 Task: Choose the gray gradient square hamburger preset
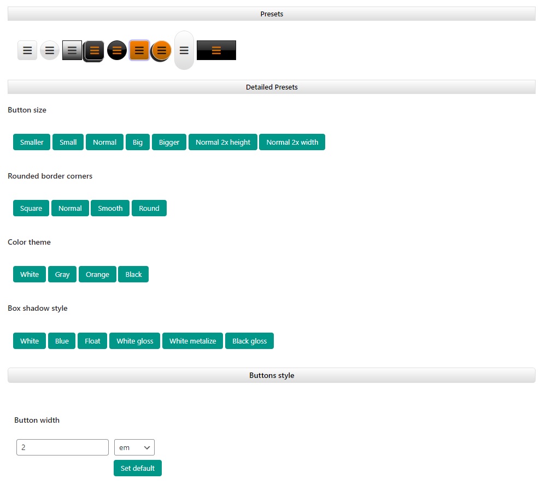[72, 50]
